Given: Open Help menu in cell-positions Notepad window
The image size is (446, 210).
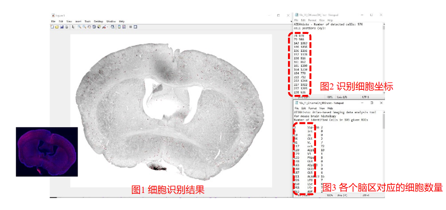Looking at the screenshot, I should [x=330, y=21].
